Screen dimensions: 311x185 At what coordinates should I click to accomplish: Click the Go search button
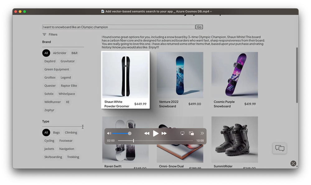[x=199, y=27]
